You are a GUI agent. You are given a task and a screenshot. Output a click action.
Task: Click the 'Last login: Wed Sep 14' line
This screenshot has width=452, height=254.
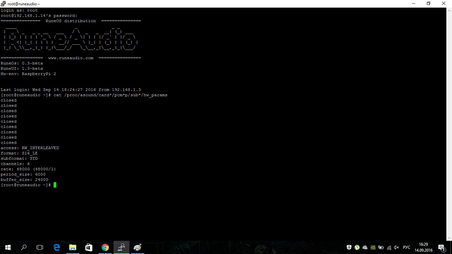71,90
